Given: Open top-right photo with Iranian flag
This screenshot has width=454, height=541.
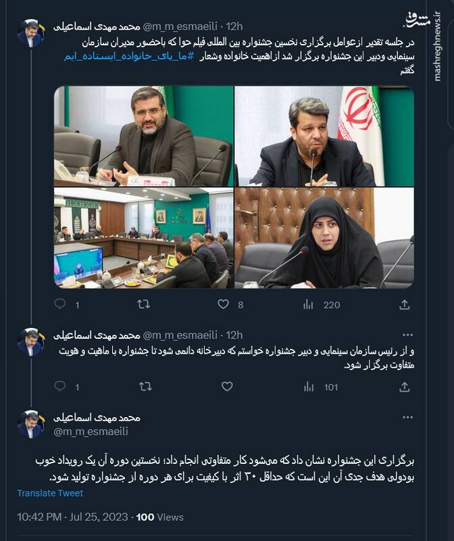Looking at the screenshot, I should coord(324,137).
